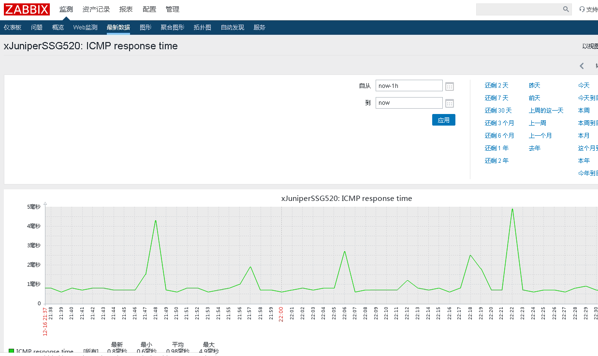Open the calendar picker beside the 到 field

tap(449, 103)
